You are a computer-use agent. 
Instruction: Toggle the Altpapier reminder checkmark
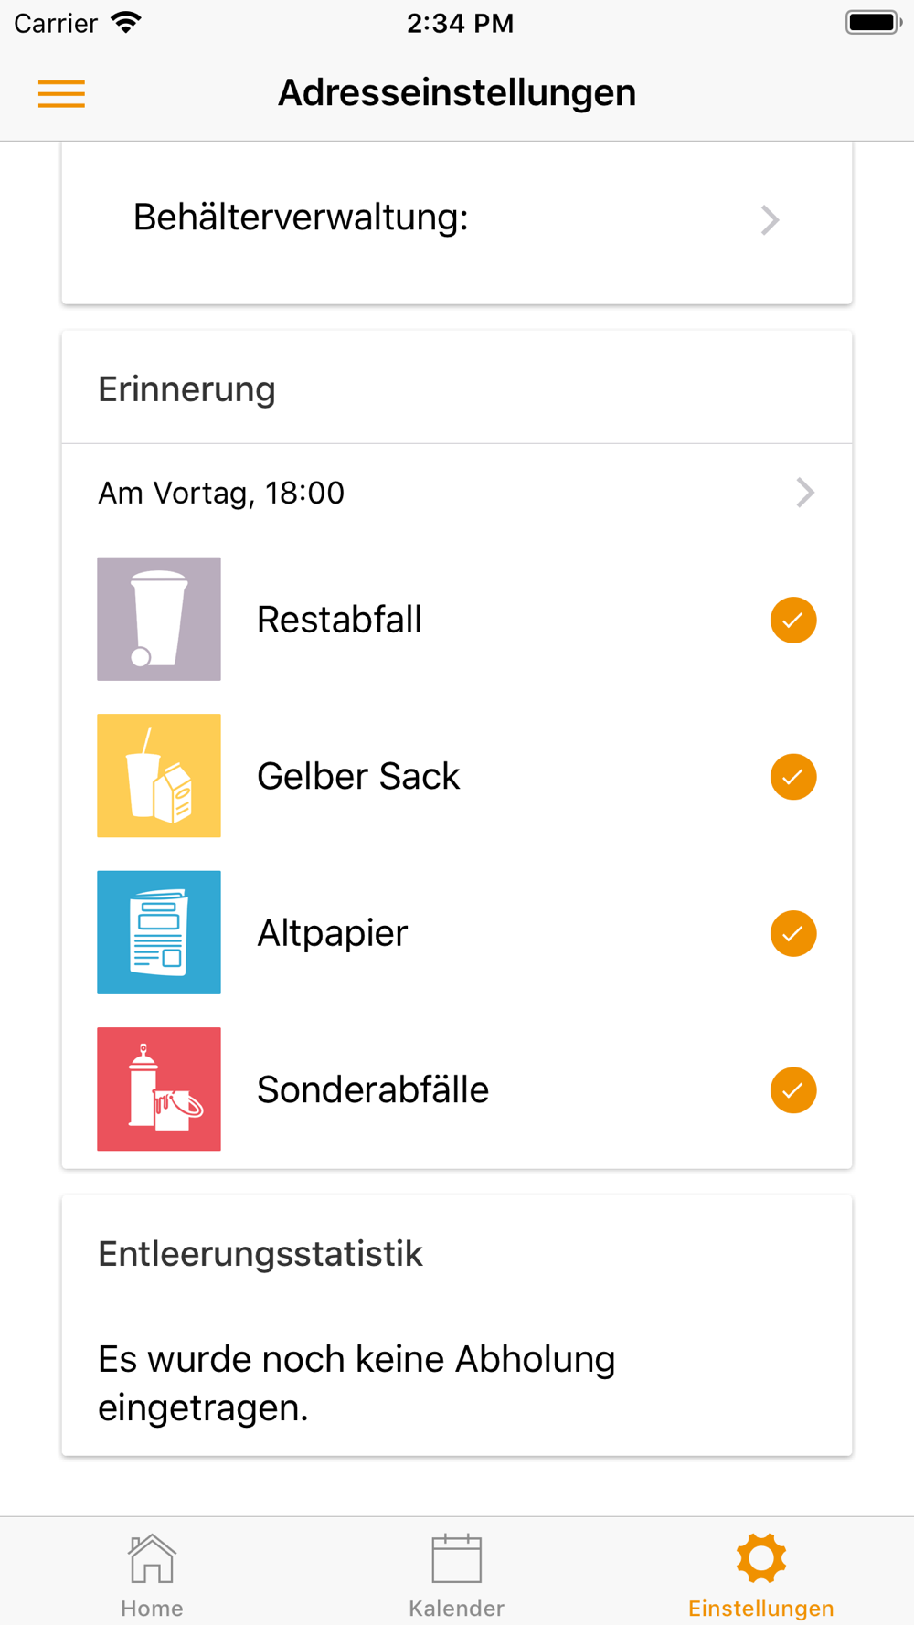[792, 933]
